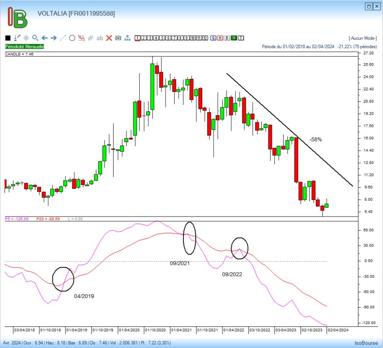
Task: Click the '-58%' annotation text
Action: point(316,140)
